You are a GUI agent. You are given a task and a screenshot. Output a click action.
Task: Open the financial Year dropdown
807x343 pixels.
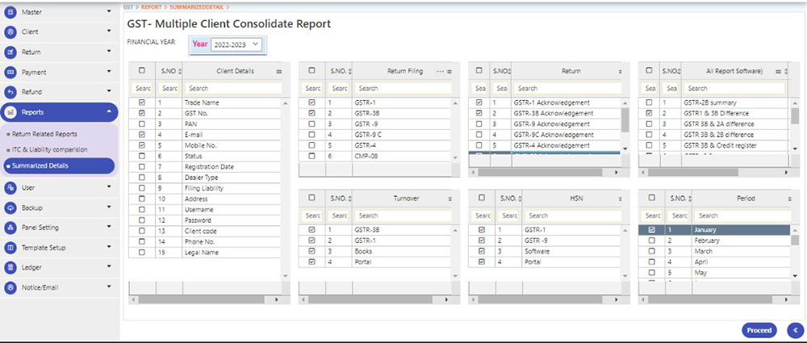(236, 45)
